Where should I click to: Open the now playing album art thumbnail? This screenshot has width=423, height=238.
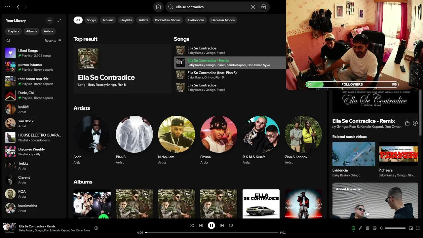coord(10,228)
